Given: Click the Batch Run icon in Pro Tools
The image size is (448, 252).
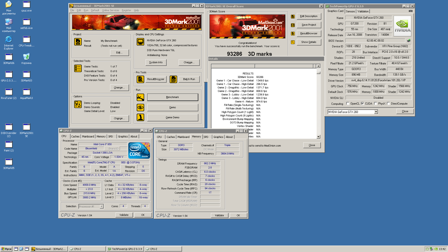Looking at the screenshot, I should (x=173, y=79).
